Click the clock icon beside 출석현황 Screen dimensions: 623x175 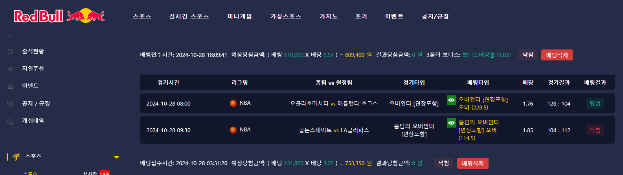10,52
